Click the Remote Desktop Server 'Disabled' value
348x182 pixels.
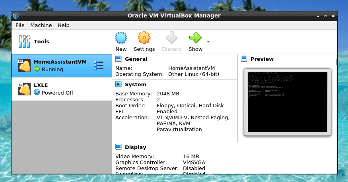194,168
